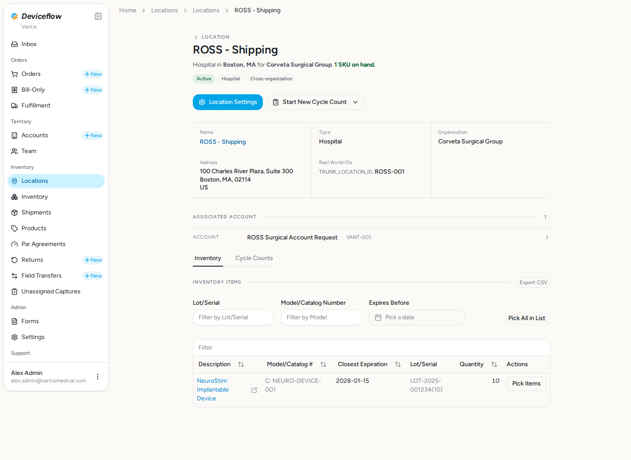This screenshot has width=631, height=460.
Task: Open Fulfillment page
Action: pyautogui.click(x=56, y=106)
